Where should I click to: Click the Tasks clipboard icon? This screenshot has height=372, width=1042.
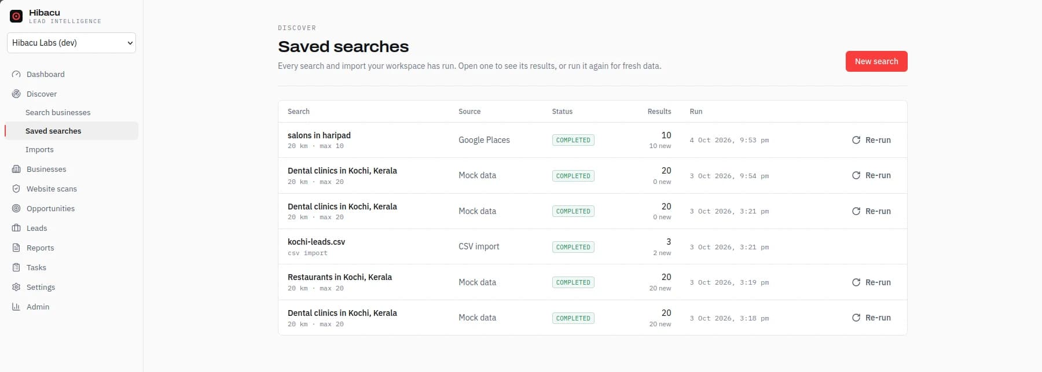16,267
